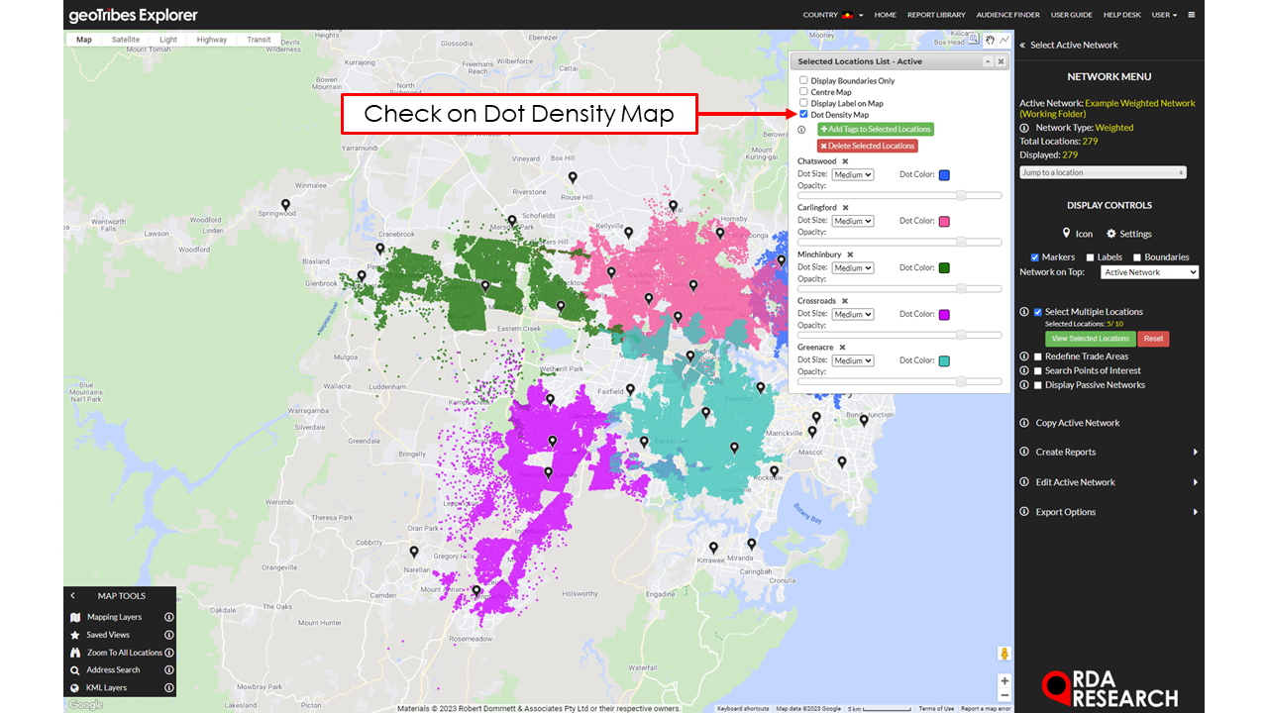This screenshot has height=713, width=1268.
Task: Open the Jump to a location dropdown
Action: (x=1103, y=172)
